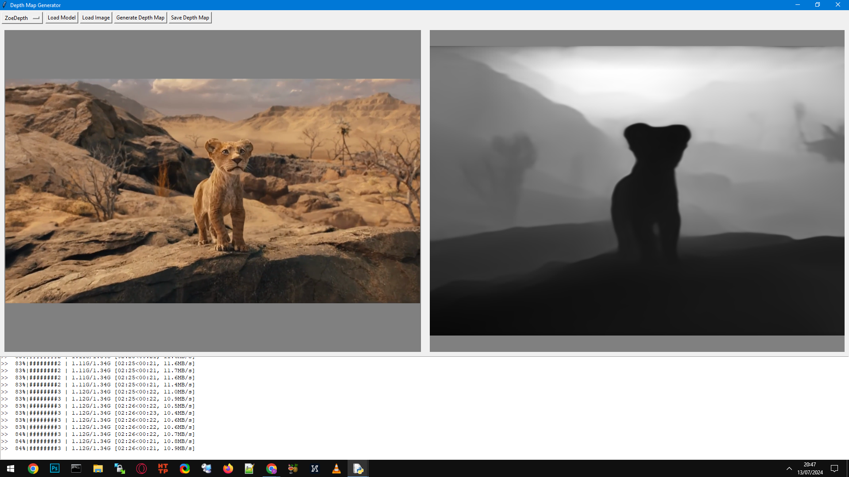
Task: Click the generated grayscale depth map
Action: pyautogui.click(x=637, y=191)
